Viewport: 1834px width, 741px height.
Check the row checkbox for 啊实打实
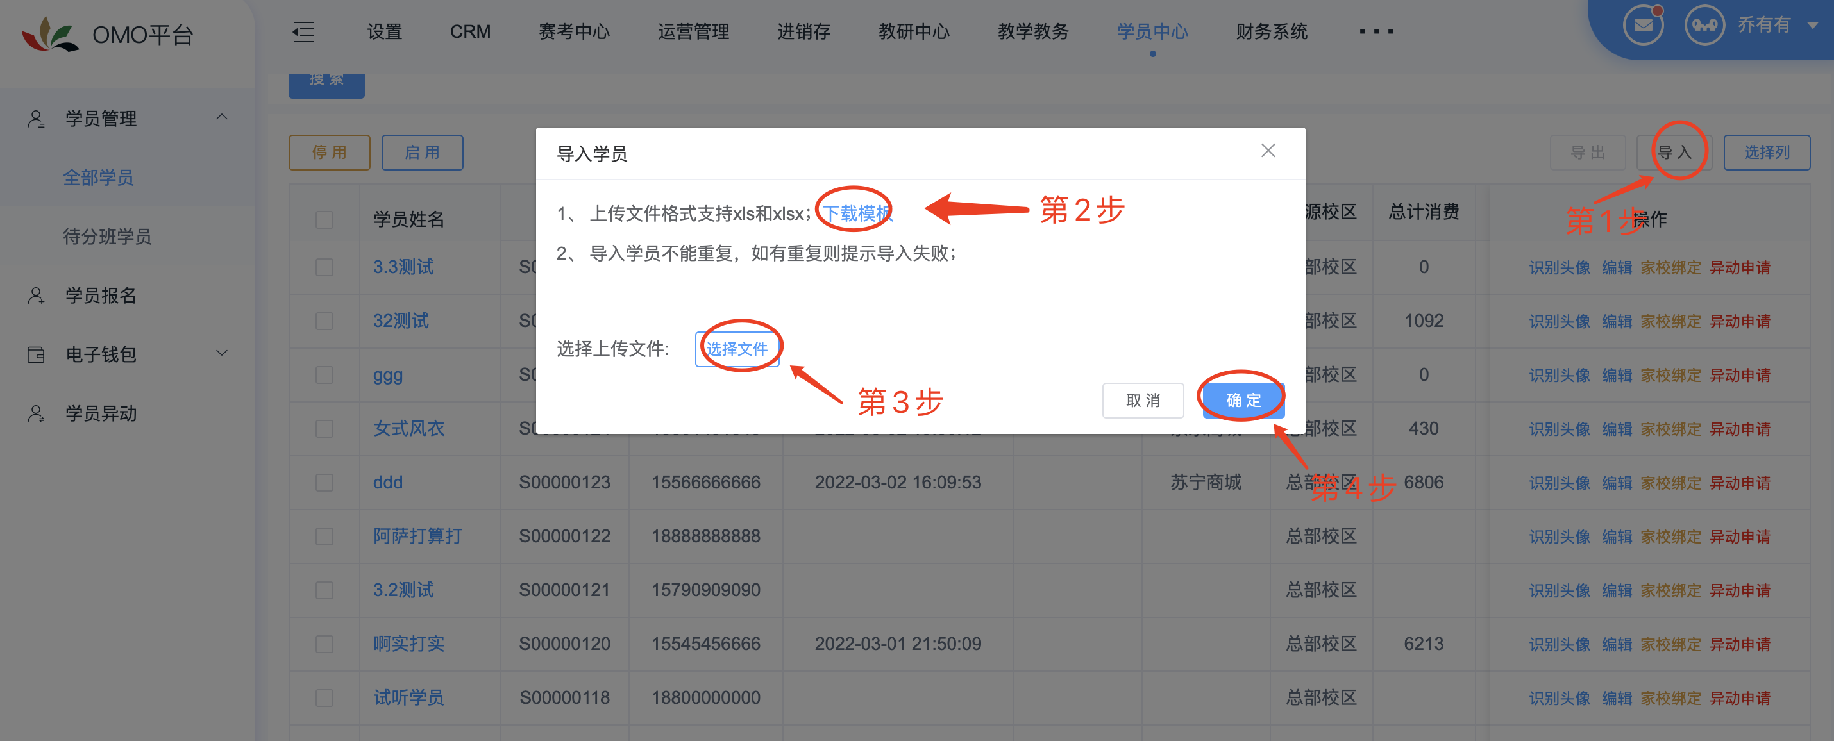pos(324,644)
